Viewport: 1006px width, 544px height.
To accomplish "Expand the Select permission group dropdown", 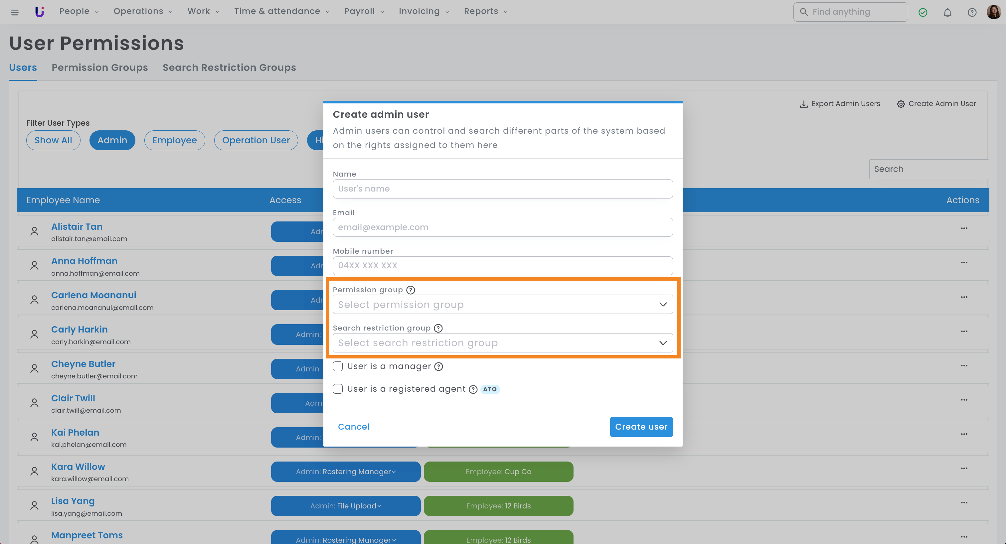I will 502,304.
